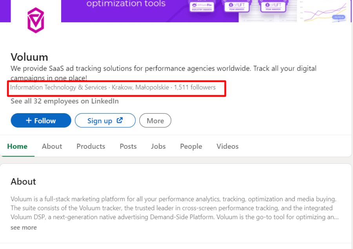Open the Videos tab

pos(227,146)
